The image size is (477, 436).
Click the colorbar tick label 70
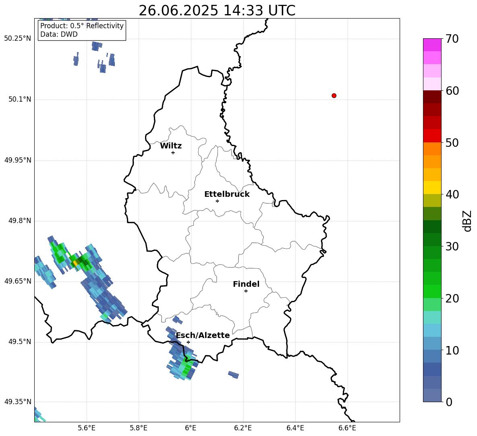[452, 39]
